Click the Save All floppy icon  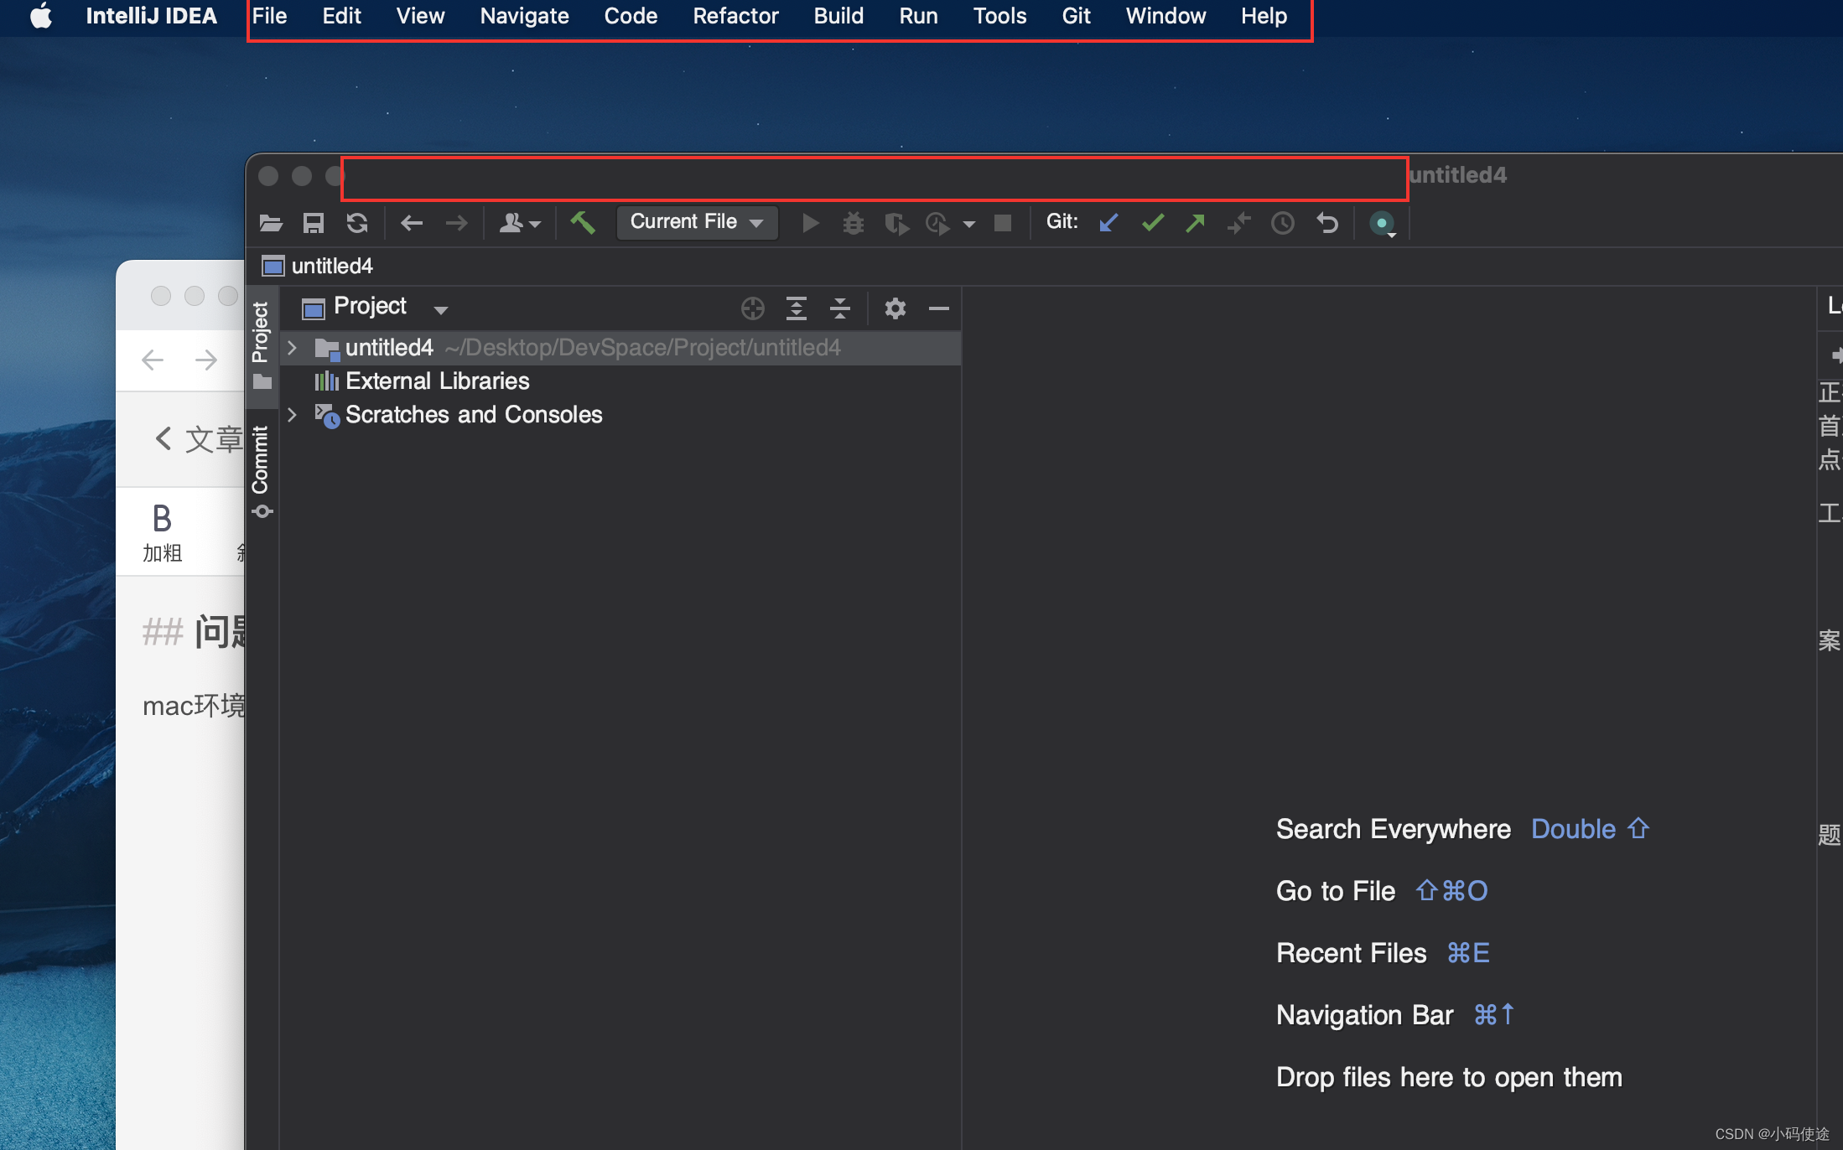[314, 223]
